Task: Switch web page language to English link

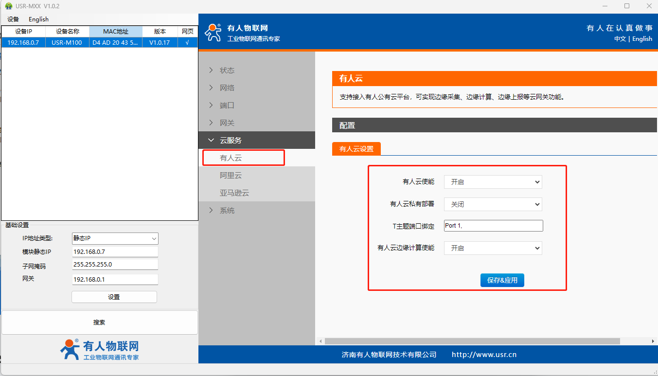Action: (642, 39)
